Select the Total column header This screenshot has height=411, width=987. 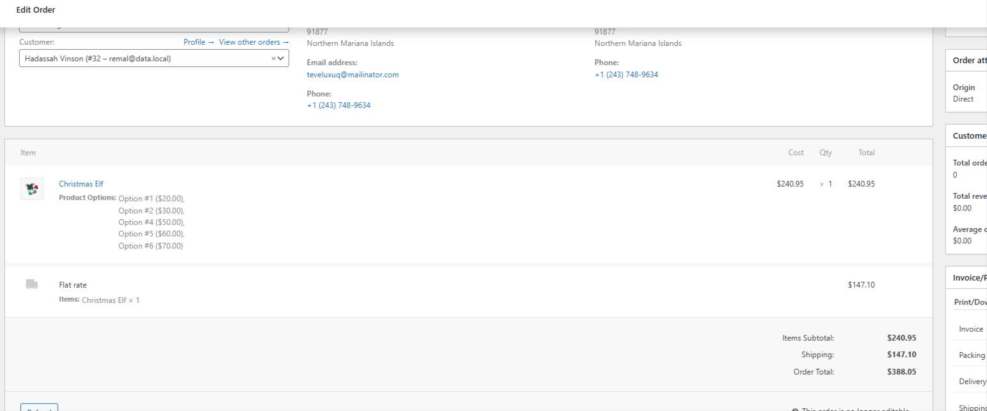click(867, 153)
